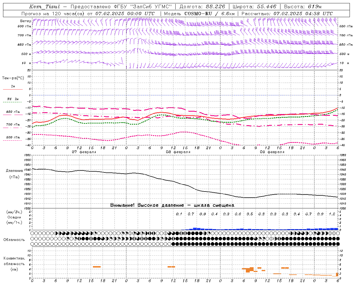Viewport: 354px width, 283px height.
Task: Click the 'Ветер' wind panel label
Action: point(25,21)
